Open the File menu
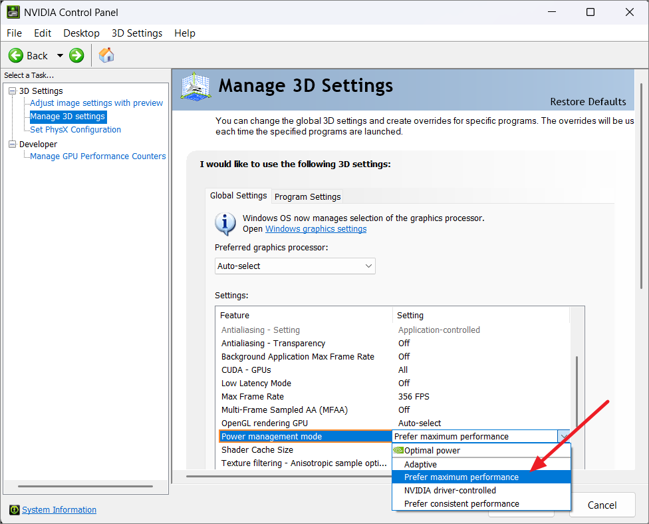 (x=14, y=33)
